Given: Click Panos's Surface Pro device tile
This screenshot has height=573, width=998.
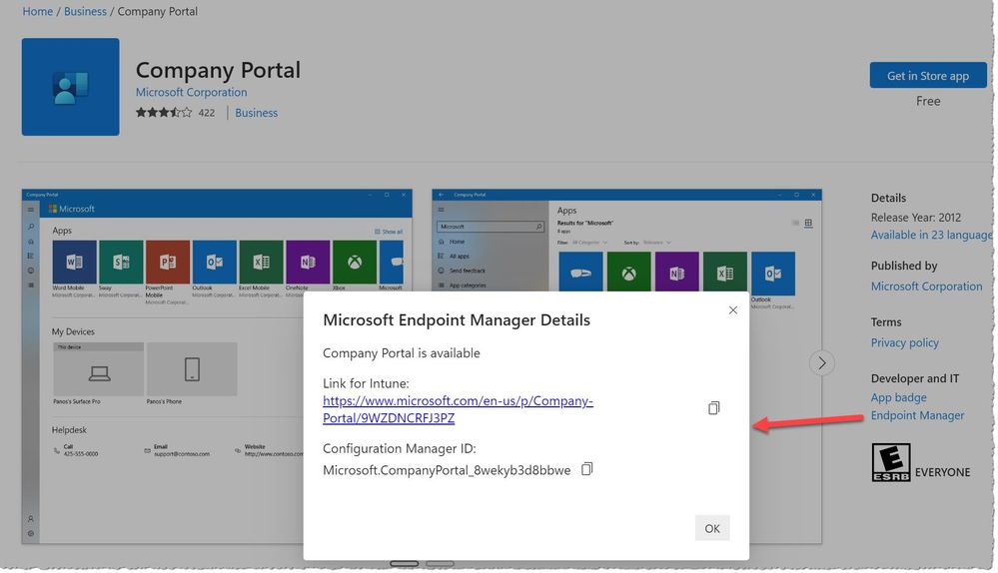Looking at the screenshot, I should [99, 369].
